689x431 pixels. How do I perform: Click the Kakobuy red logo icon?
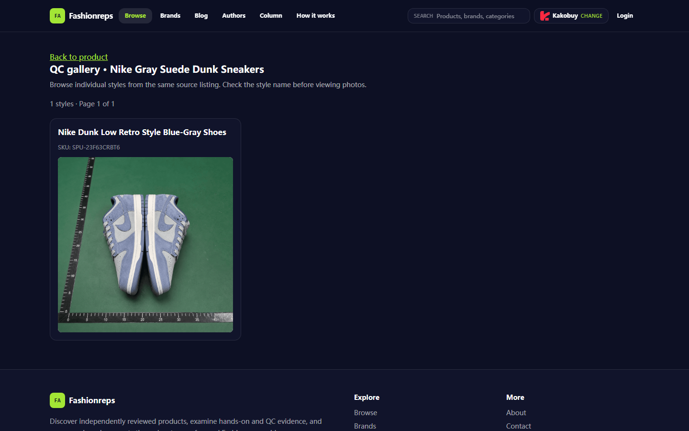(545, 16)
